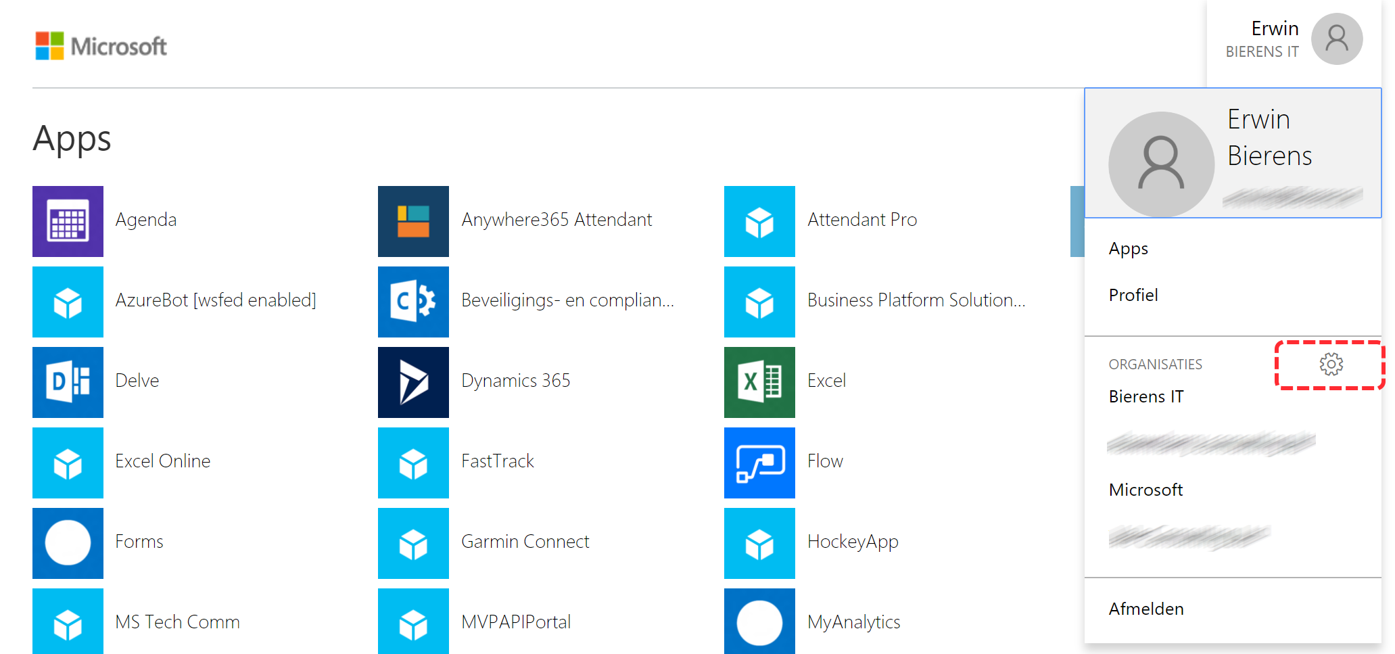Open the Beveiligings- en compliance icon
Viewport: 1395px width, 654px height.
pyautogui.click(x=413, y=302)
